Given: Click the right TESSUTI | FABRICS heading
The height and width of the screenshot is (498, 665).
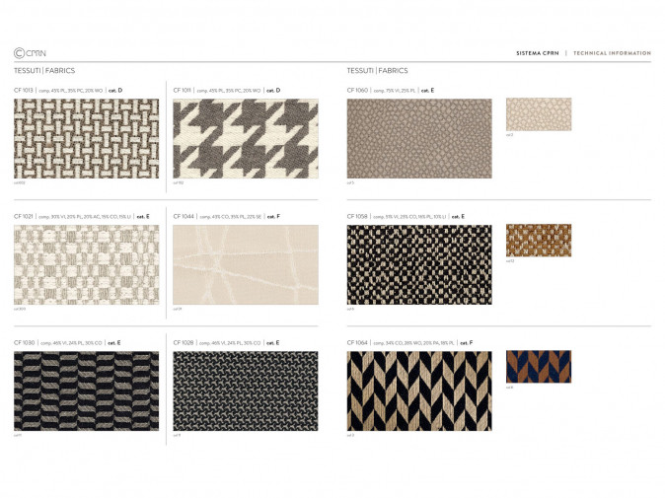Looking at the screenshot, I should coord(377,71).
